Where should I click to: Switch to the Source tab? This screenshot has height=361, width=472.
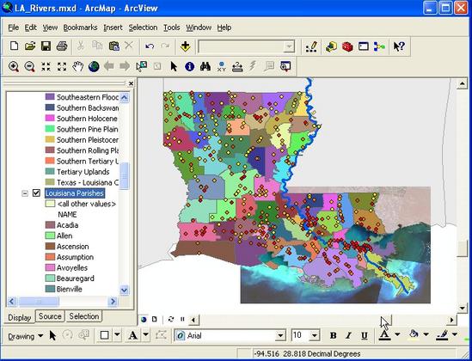(x=50, y=316)
